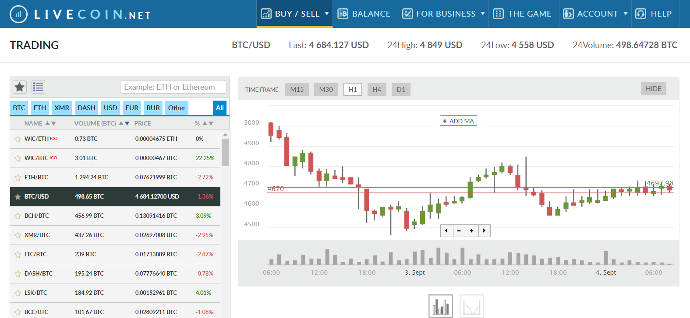
Task: Zoom in the chart with the plus button
Action: click(x=471, y=231)
